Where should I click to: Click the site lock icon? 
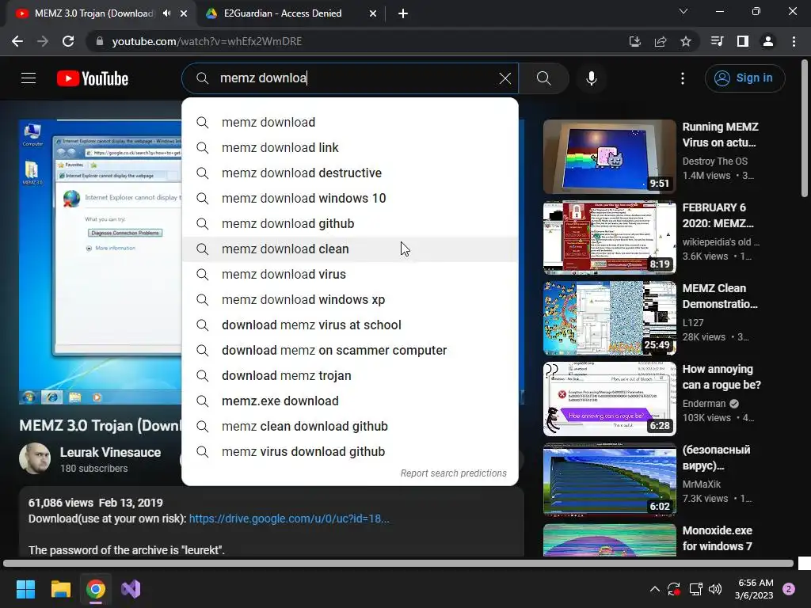point(99,41)
